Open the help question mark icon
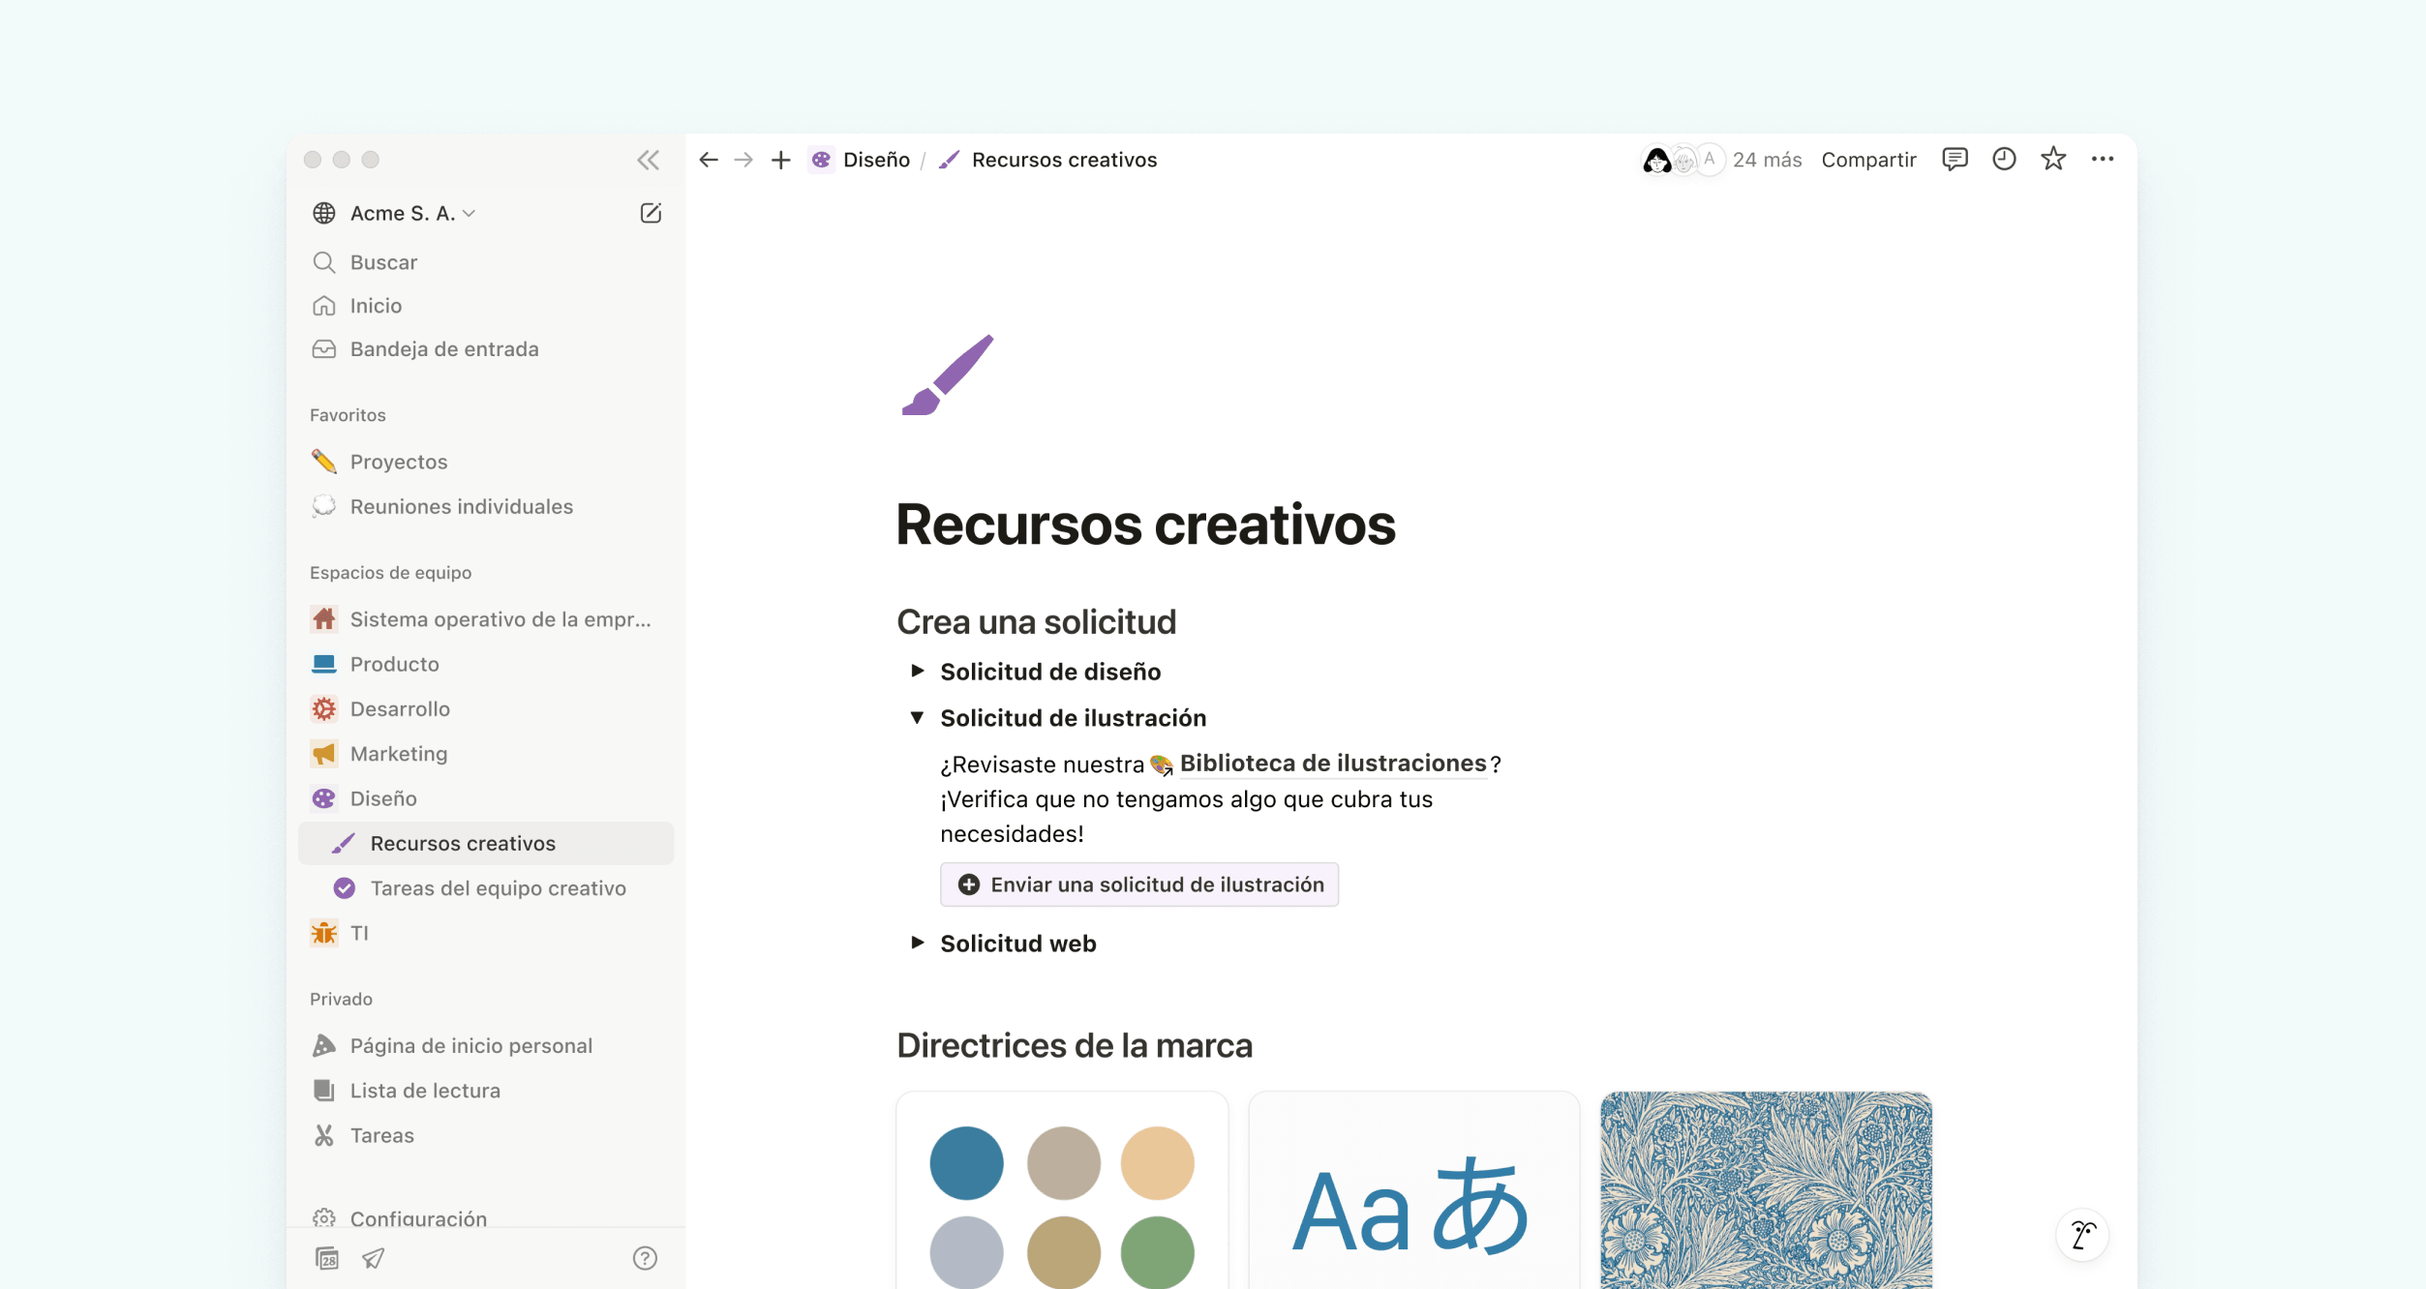The width and height of the screenshot is (2426, 1289). (x=645, y=1258)
